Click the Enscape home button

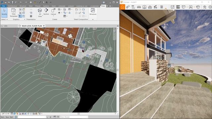click(x=122, y=7)
